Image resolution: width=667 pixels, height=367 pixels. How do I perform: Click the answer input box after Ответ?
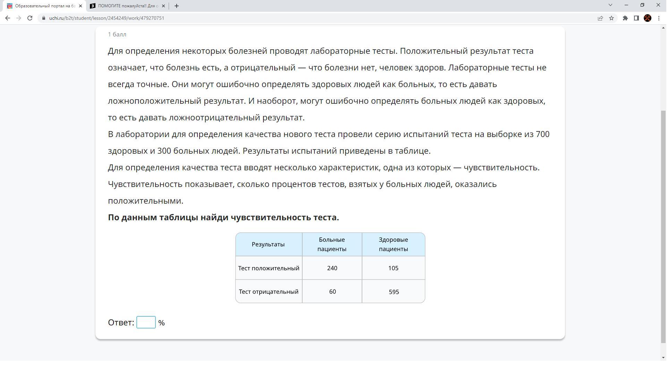(x=146, y=323)
